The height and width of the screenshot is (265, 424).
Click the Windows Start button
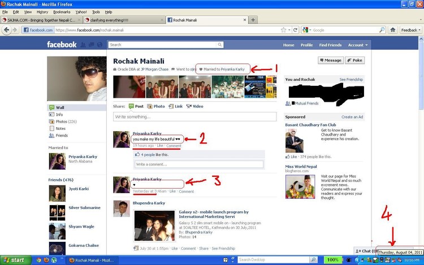tap(14, 260)
